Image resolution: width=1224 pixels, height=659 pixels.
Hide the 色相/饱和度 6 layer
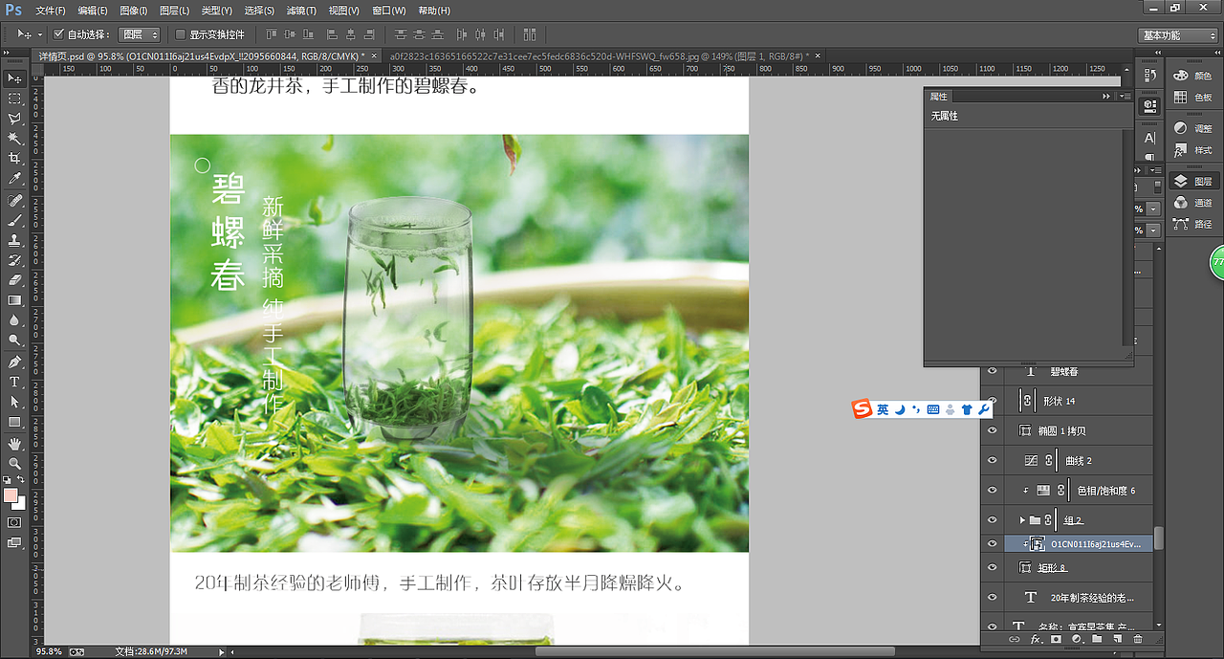pyautogui.click(x=992, y=490)
